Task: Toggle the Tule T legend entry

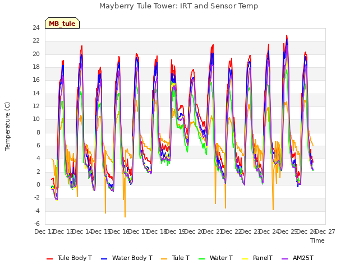Action: [x=176, y=258]
